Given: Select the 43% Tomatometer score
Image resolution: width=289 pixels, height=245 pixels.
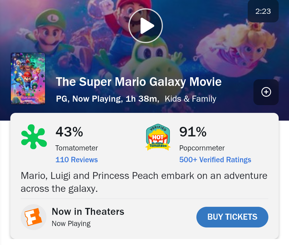Looking at the screenshot, I should click(69, 132).
